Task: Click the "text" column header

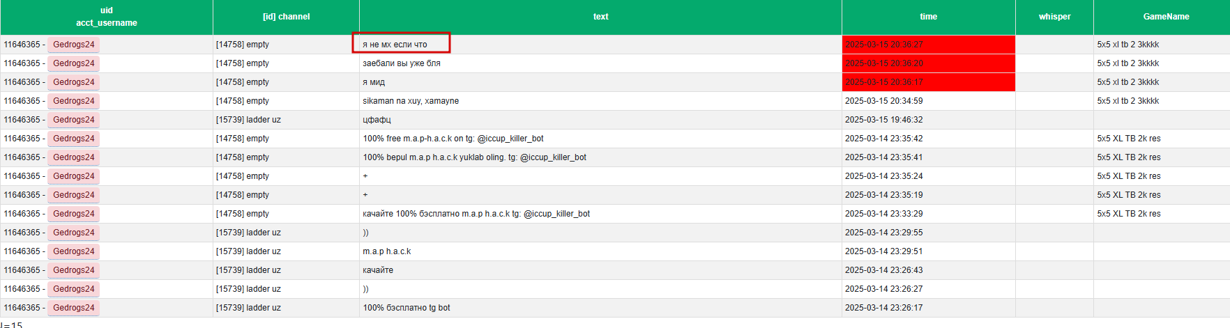Action: [x=600, y=17]
